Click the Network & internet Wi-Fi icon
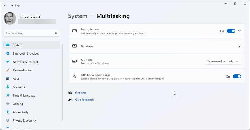This screenshot has width=250, height=130. pyautogui.click(x=8, y=62)
